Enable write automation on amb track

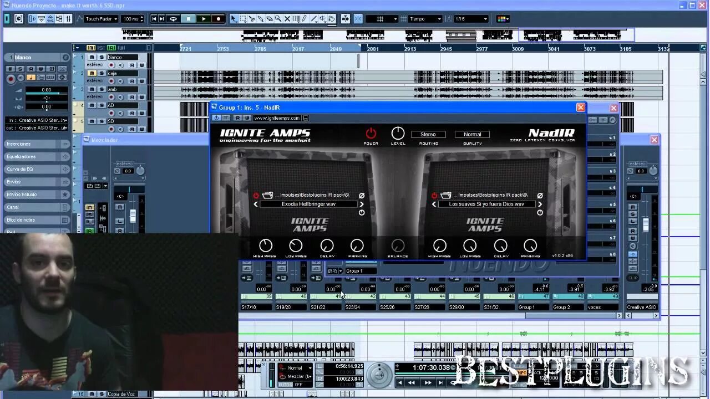[x=141, y=97]
